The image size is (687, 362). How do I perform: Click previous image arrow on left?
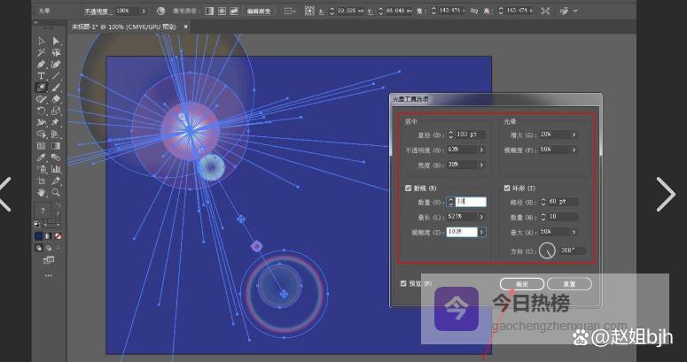[x=7, y=194]
